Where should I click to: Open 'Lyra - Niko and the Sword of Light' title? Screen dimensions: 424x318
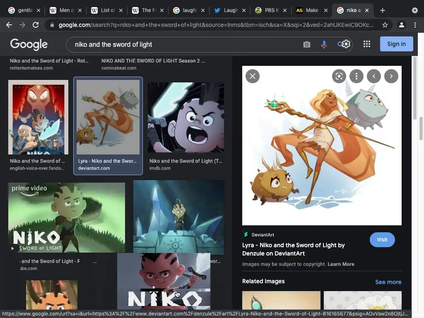pos(294,249)
